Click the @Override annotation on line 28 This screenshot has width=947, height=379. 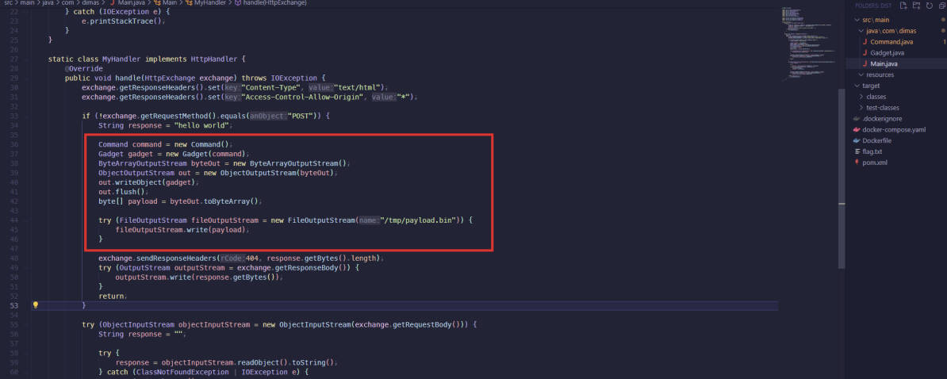click(84, 69)
